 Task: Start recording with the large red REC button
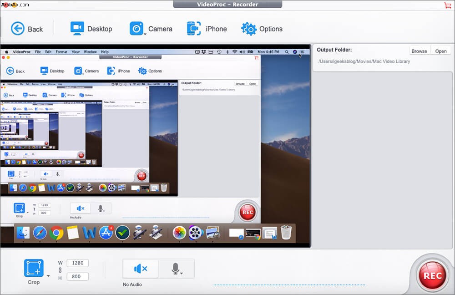[x=432, y=275]
